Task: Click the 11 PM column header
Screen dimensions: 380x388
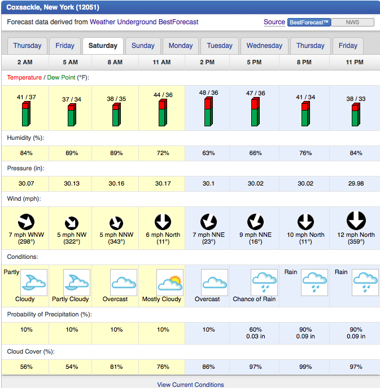Action: click(355, 62)
